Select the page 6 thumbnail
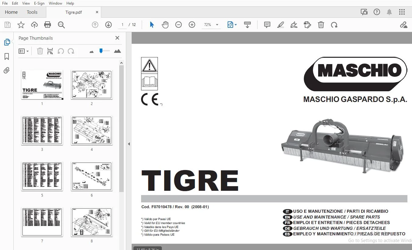This screenshot has height=250, width=412. click(92, 176)
